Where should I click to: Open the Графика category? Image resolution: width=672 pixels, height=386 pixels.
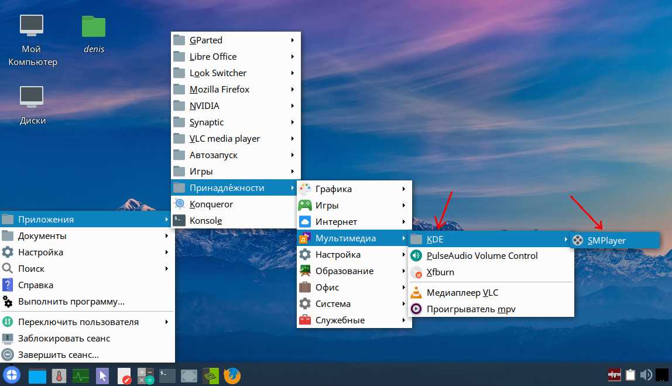click(354, 189)
